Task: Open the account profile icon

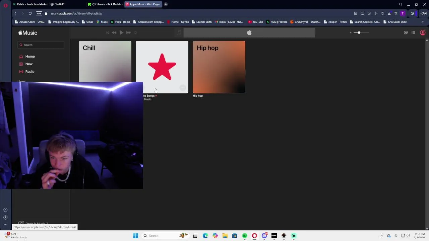Action: (423, 33)
